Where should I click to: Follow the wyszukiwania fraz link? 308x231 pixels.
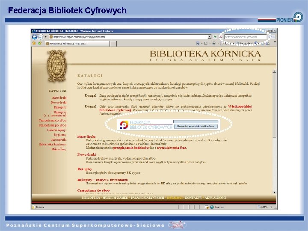[x=172, y=148]
